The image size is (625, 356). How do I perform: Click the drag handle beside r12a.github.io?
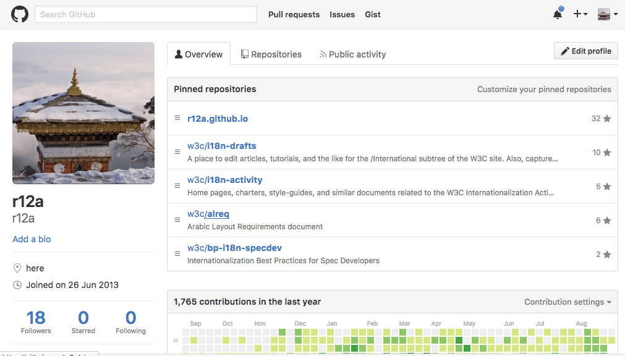point(177,117)
